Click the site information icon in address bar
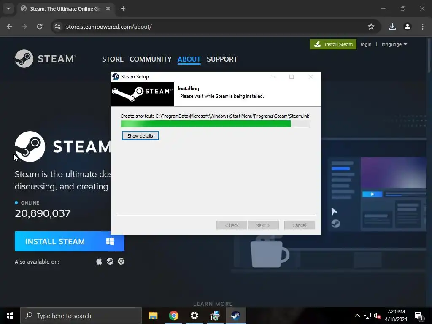Viewport: 432px width, 324px height. coord(57,27)
